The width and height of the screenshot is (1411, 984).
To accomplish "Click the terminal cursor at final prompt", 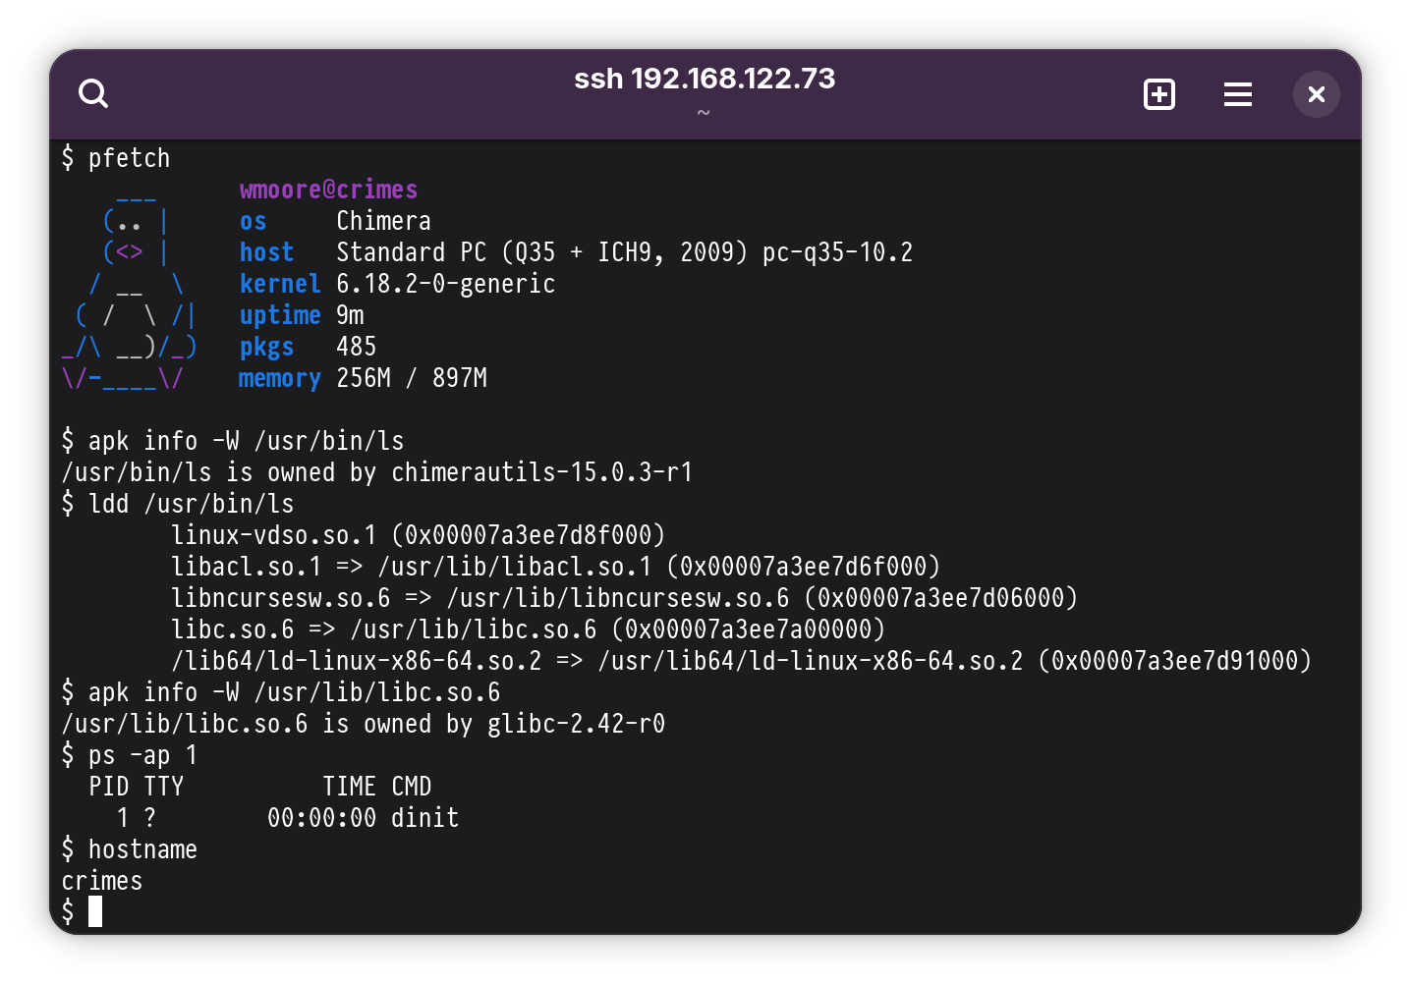I will coord(95,912).
